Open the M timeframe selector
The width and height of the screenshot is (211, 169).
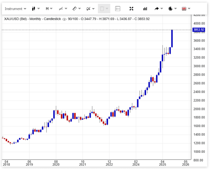tap(49, 9)
